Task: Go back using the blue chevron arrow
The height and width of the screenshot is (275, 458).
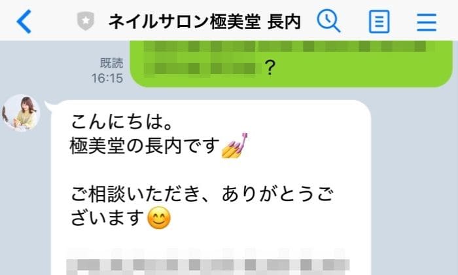Action: pos(24,22)
